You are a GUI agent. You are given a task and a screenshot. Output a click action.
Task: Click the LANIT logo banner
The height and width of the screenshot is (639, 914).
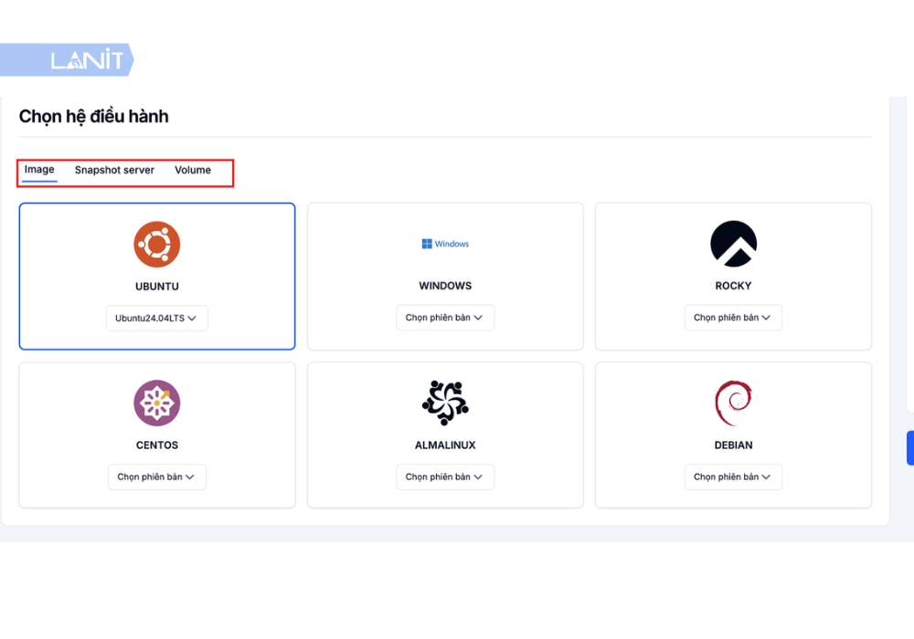click(x=67, y=59)
